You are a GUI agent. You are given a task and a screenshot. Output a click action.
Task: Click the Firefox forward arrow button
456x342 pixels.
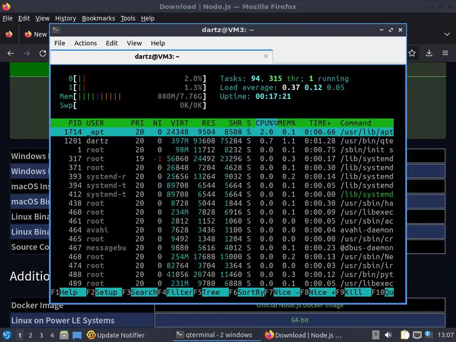[x=27, y=53]
